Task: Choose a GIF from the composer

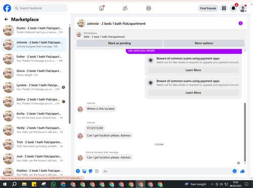Action: [x=97, y=171]
